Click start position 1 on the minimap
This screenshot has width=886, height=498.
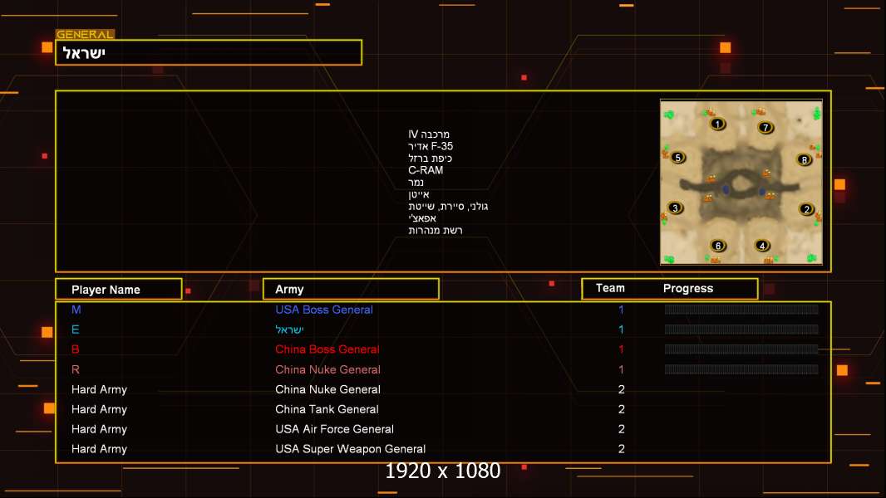(717, 124)
